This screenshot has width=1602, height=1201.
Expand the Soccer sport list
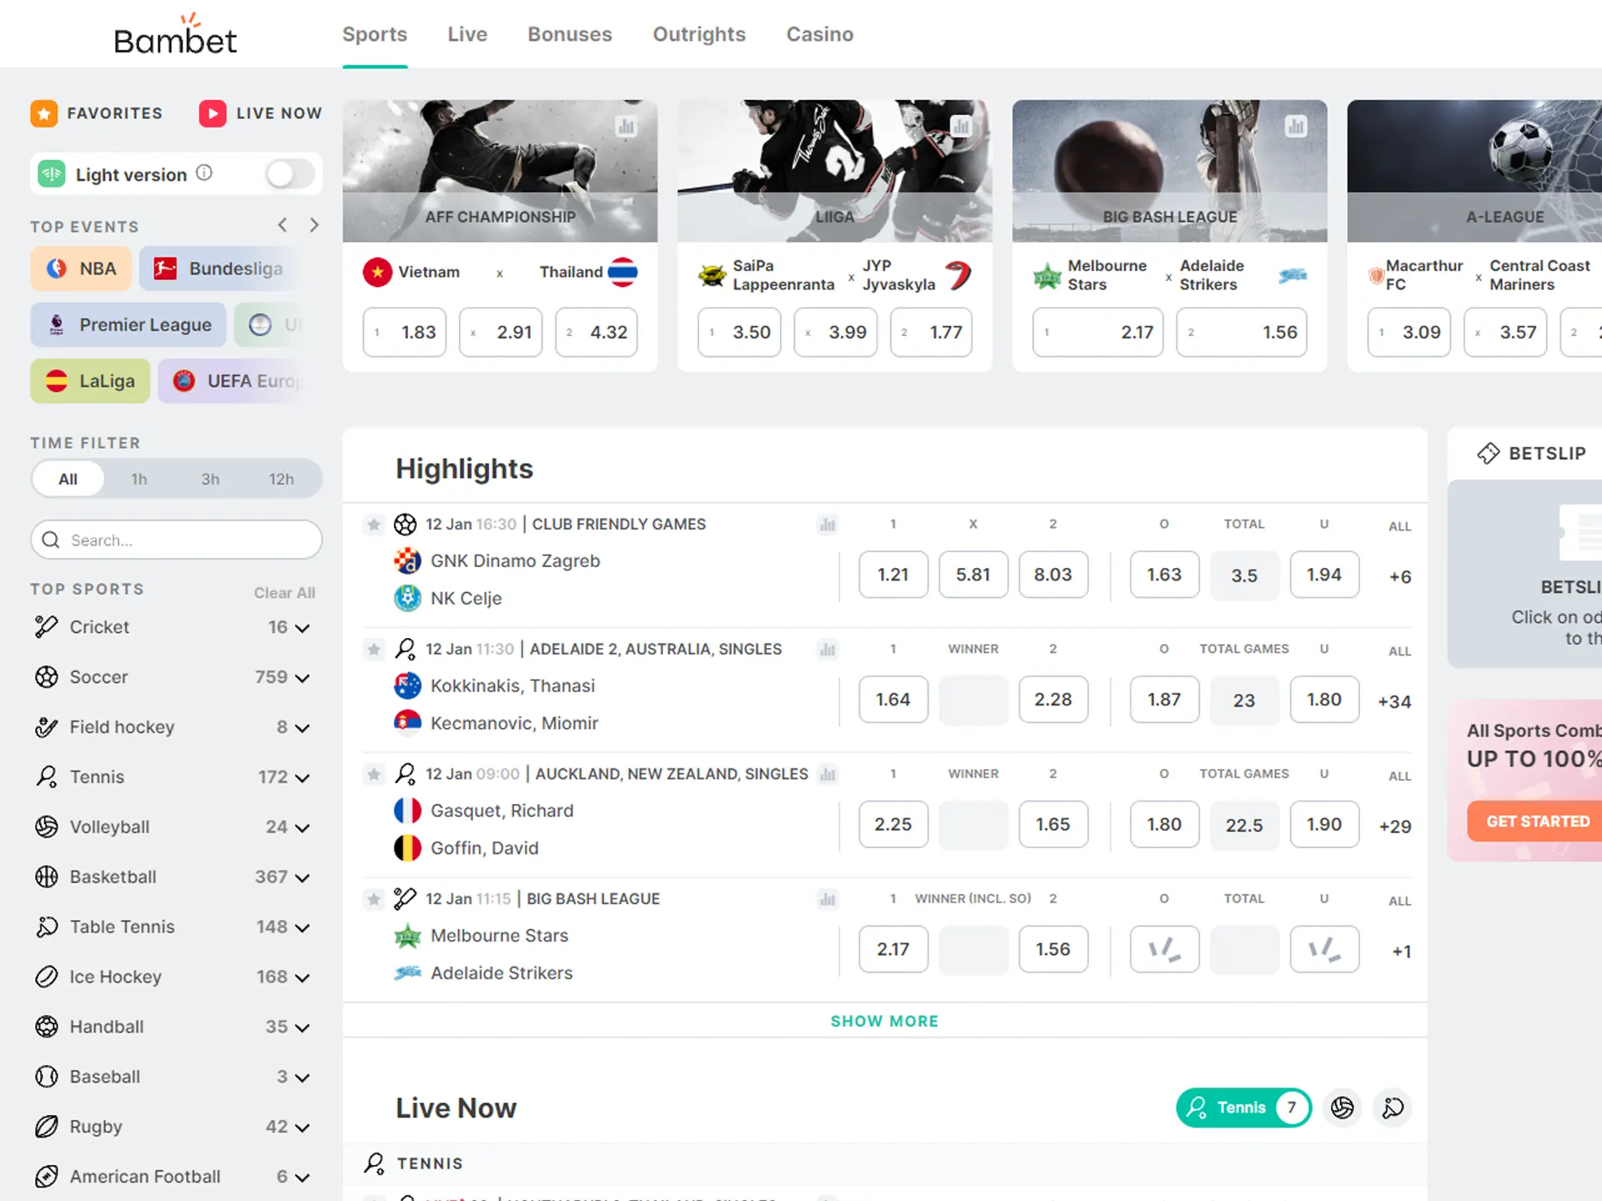(x=302, y=678)
